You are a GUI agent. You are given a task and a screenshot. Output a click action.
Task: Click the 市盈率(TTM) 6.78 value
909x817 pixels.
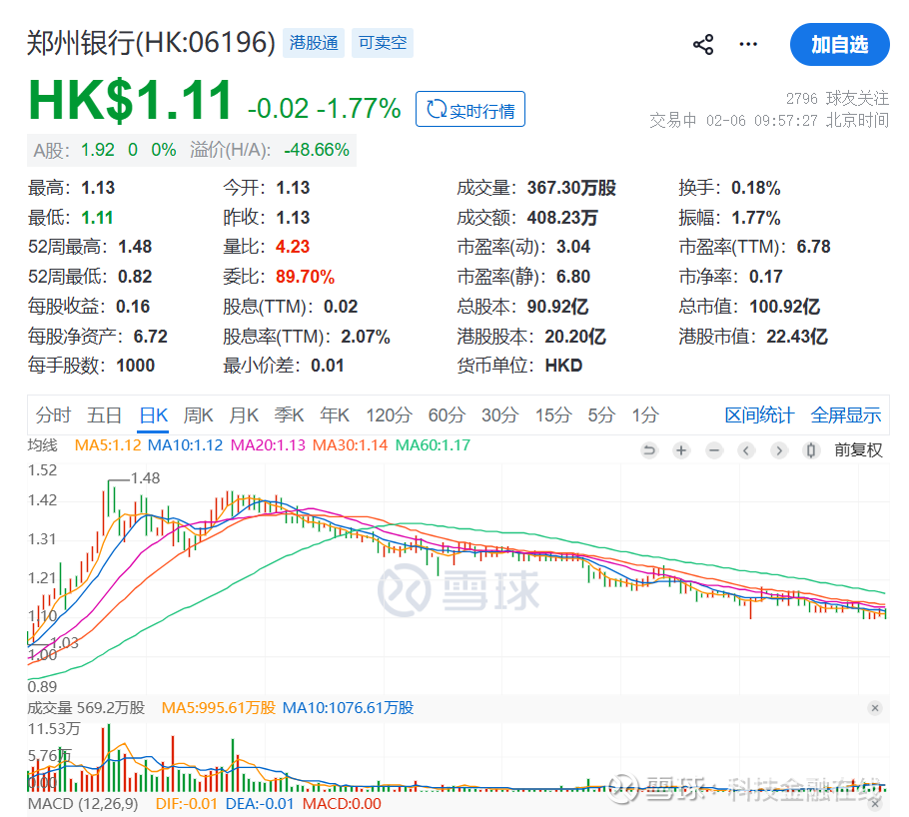click(813, 247)
